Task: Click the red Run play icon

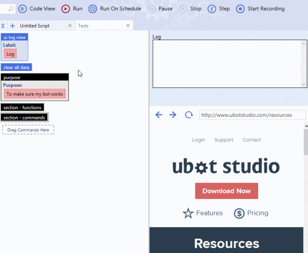Action: point(66,9)
